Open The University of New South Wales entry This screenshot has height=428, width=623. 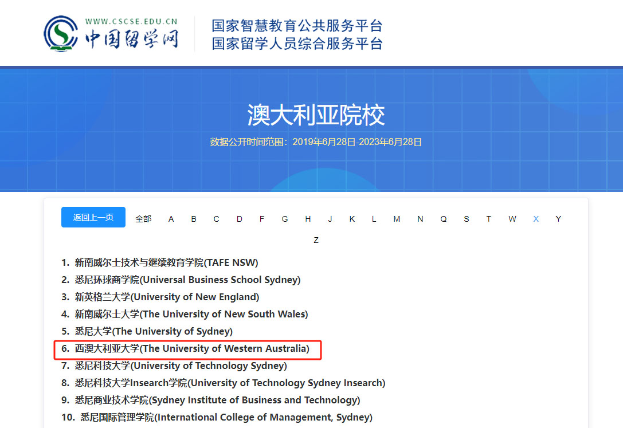[x=185, y=314]
